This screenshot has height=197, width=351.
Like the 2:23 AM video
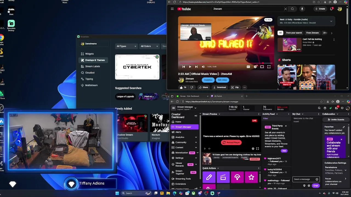click(x=183, y=87)
